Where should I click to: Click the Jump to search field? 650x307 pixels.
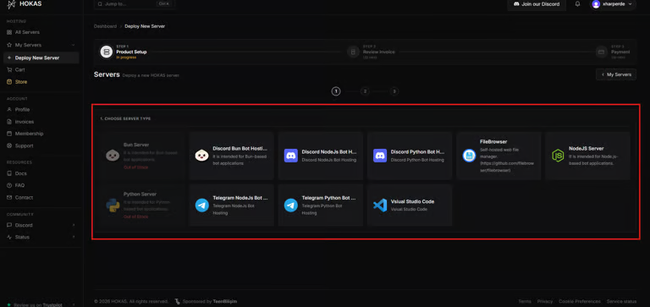pyautogui.click(x=135, y=4)
